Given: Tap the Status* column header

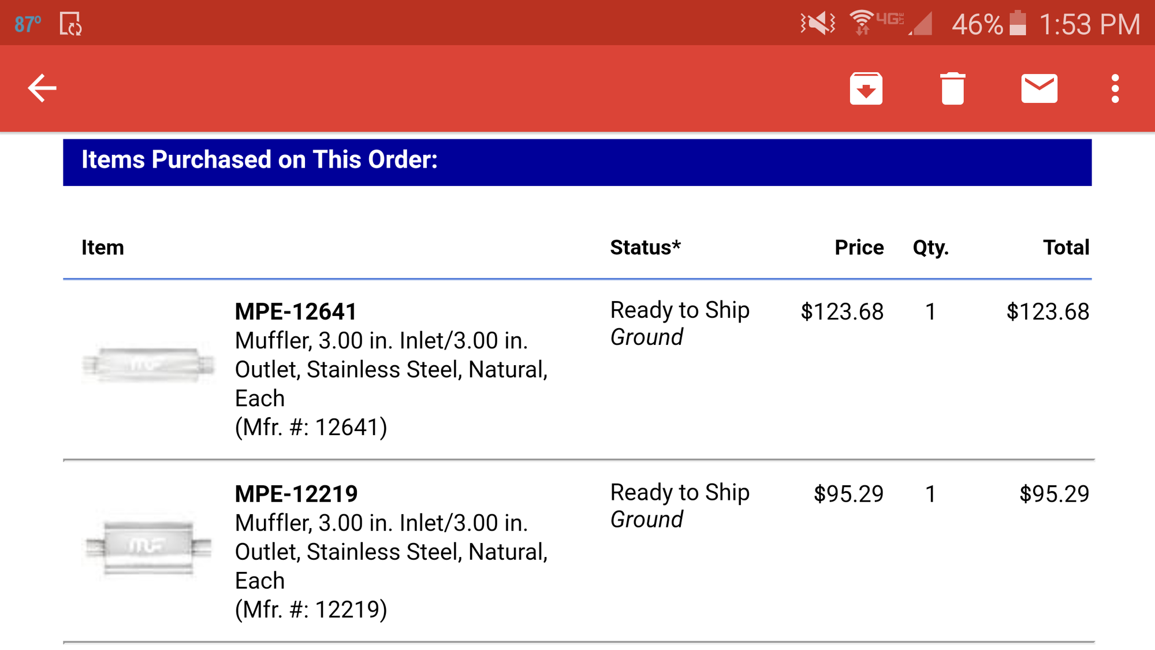Looking at the screenshot, I should click(x=645, y=247).
